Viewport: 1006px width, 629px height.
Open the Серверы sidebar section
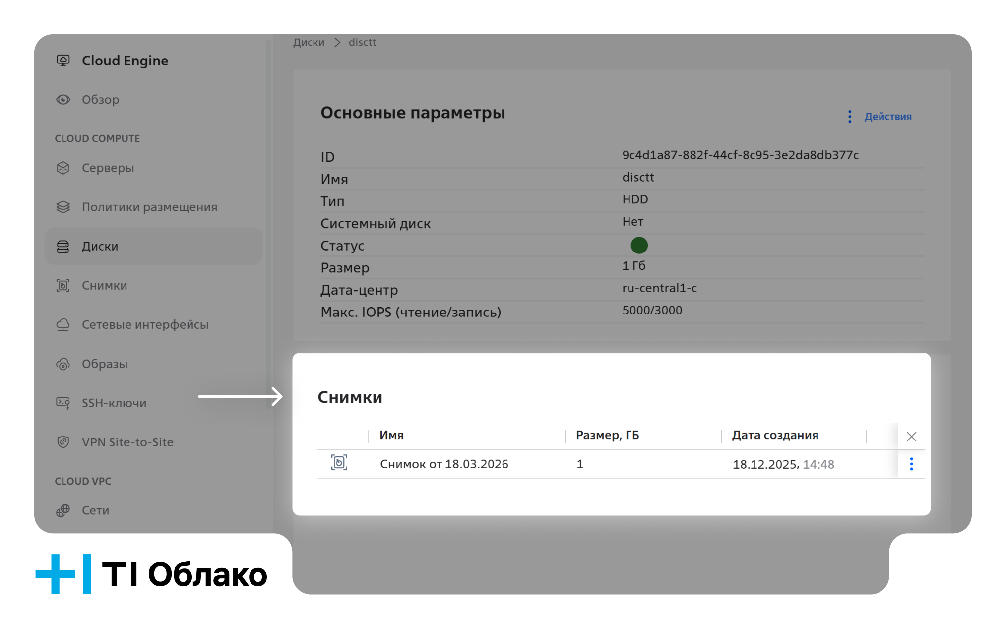[x=108, y=168]
